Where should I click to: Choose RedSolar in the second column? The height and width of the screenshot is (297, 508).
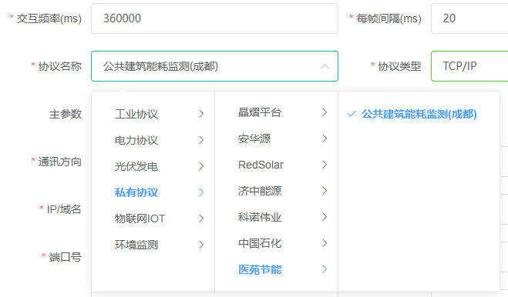click(276, 165)
